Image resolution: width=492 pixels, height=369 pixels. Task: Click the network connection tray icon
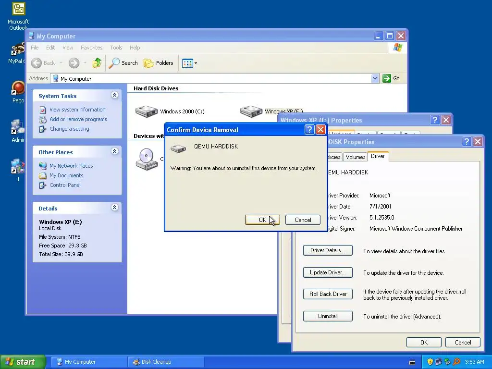coord(439,362)
